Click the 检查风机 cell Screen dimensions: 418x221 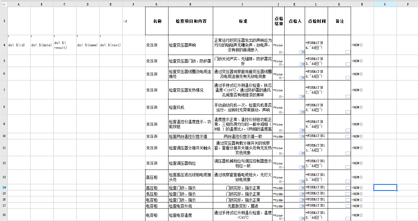tap(190, 107)
